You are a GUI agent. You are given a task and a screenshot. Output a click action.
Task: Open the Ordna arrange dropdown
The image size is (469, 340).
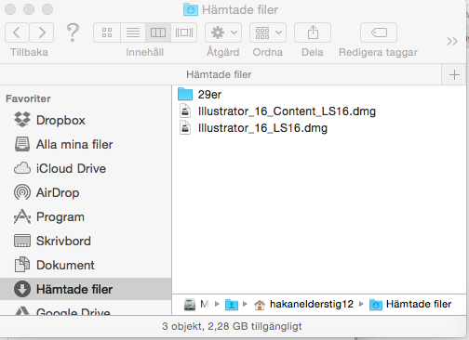tap(268, 33)
